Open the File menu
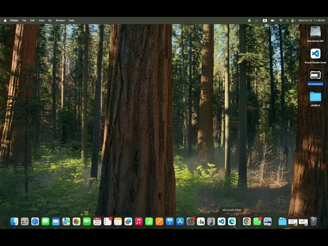Viewport: 328px width, 246px height. [x=24, y=20]
